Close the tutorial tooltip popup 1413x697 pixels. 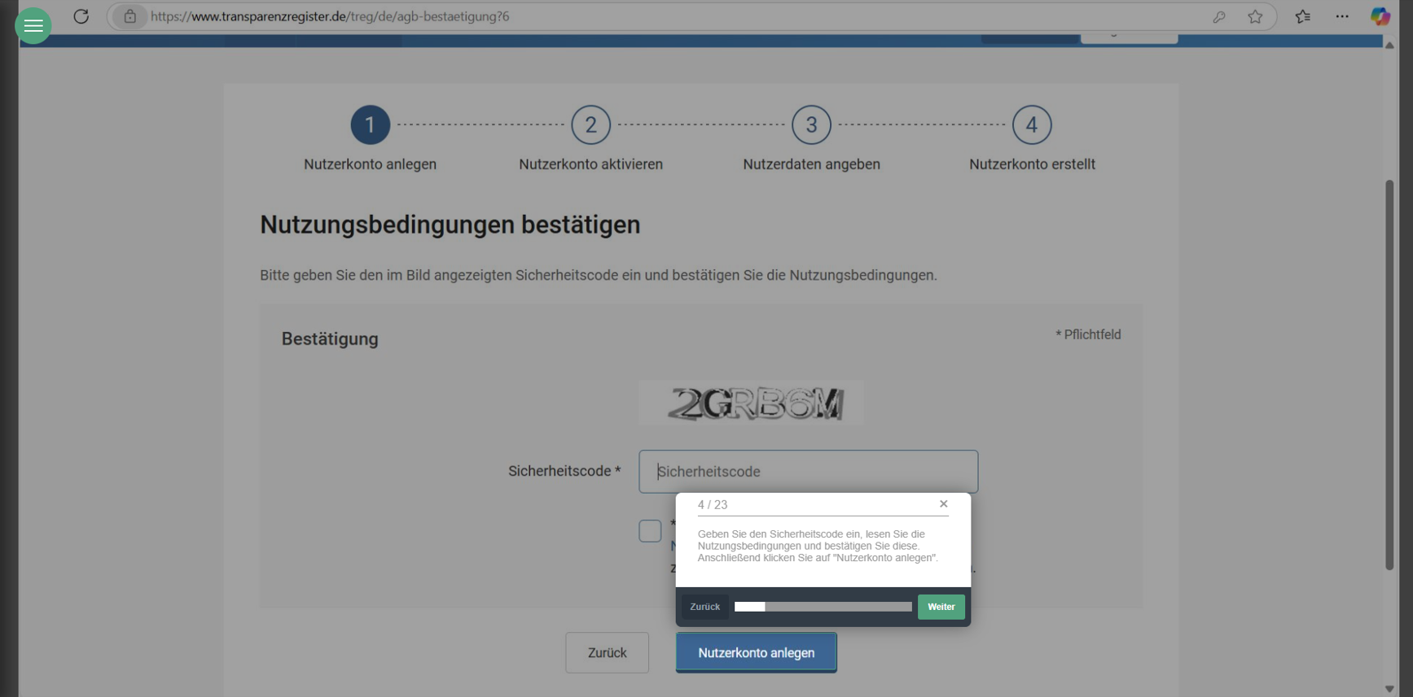coord(943,504)
